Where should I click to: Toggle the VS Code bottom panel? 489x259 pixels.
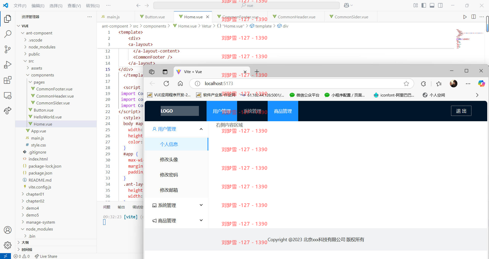pyautogui.click(x=432, y=5)
